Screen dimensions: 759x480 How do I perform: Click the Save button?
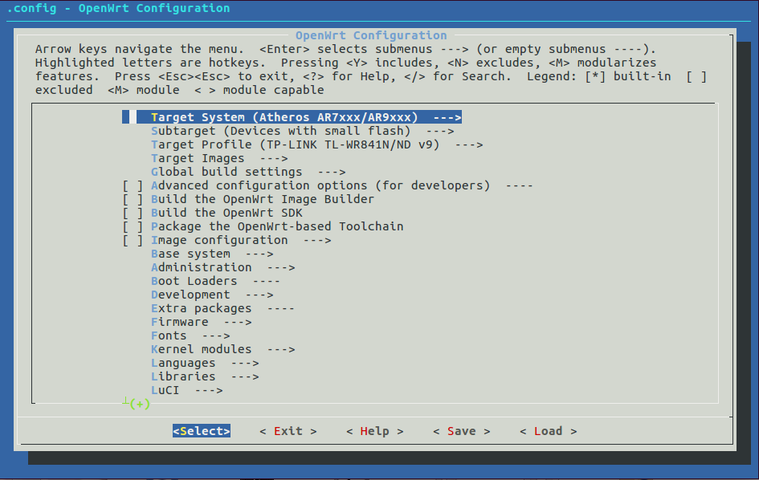coord(461,431)
